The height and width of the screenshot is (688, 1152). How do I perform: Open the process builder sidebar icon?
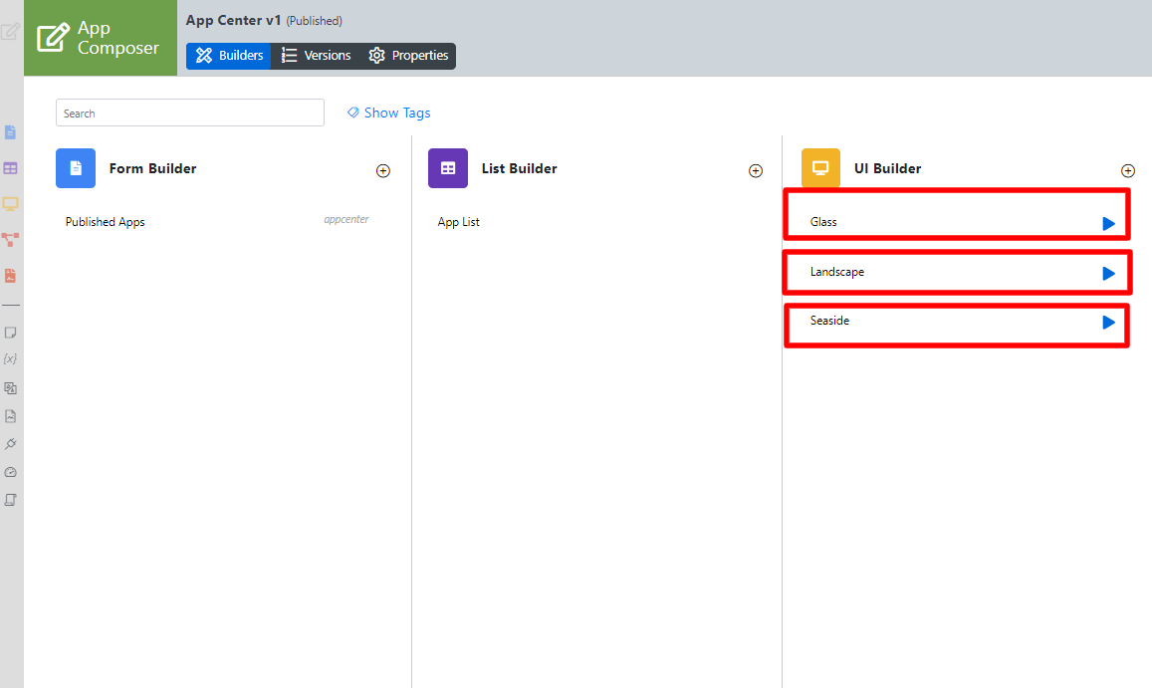(11, 240)
